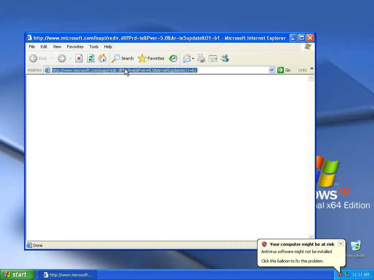Open the Start menu

[18, 275]
